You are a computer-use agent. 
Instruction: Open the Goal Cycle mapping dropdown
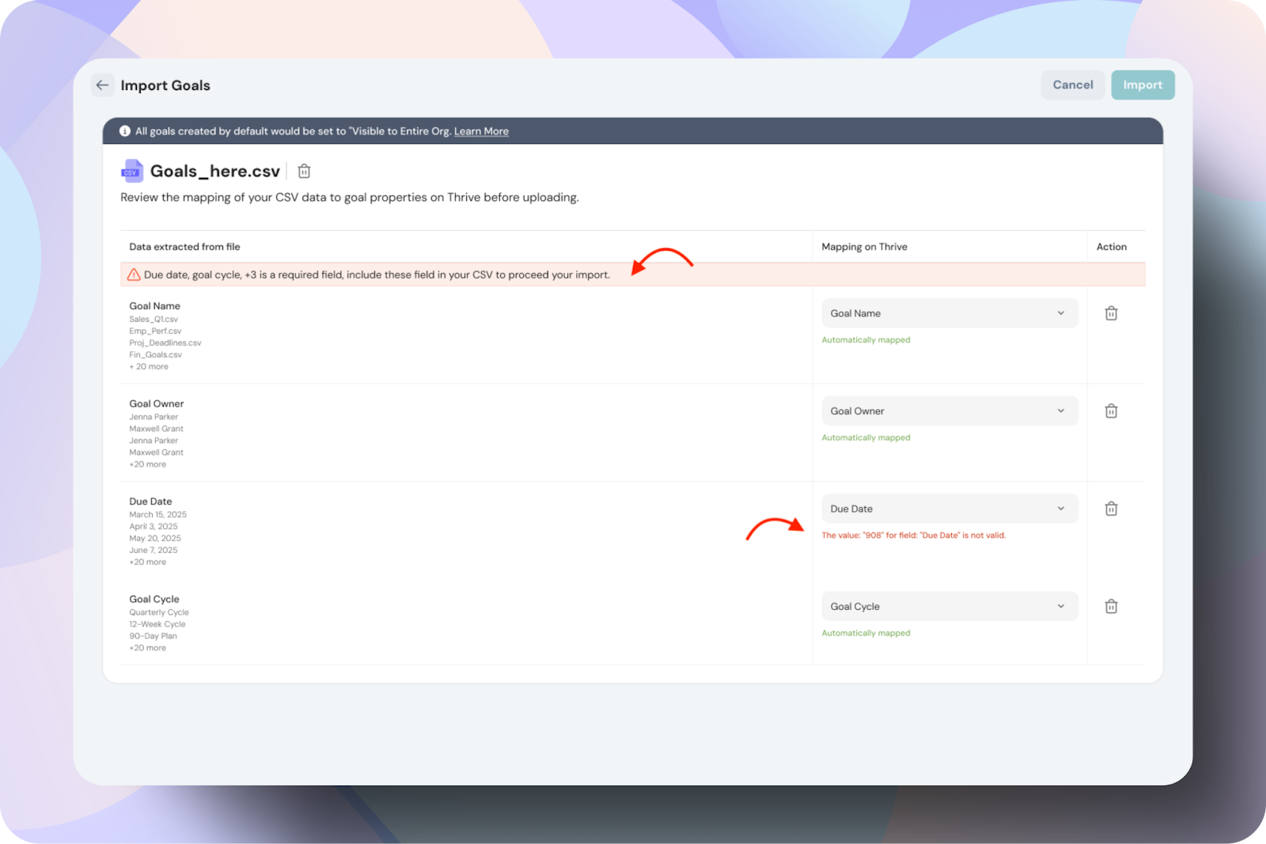click(949, 607)
